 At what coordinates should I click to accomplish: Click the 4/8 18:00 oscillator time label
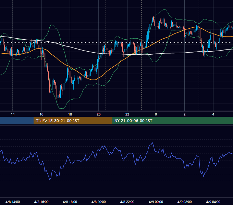pos(70,202)
